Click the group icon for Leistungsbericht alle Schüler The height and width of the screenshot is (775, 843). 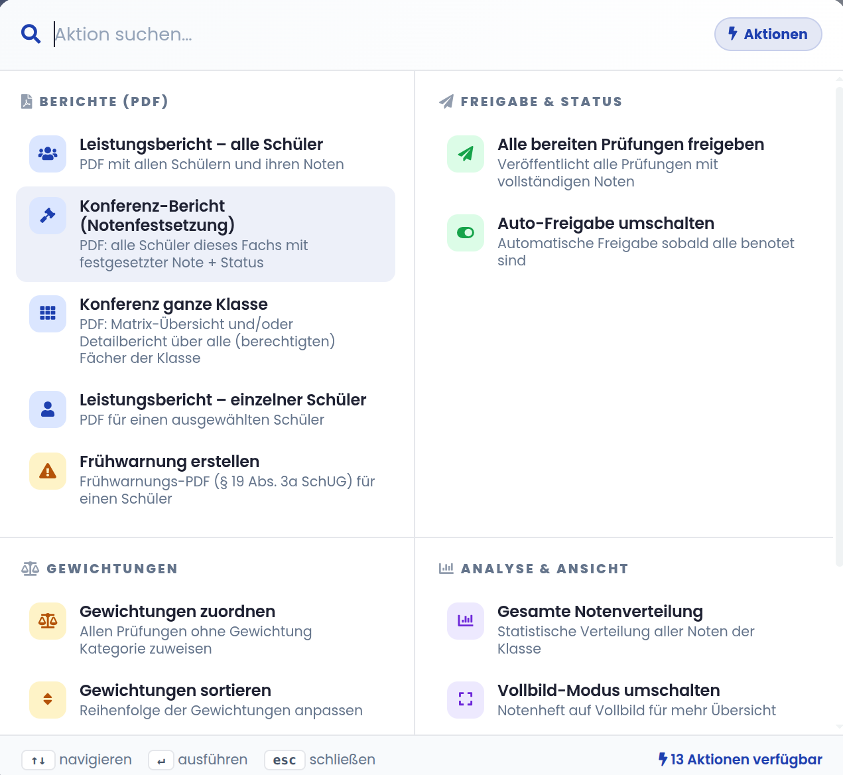click(x=48, y=154)
